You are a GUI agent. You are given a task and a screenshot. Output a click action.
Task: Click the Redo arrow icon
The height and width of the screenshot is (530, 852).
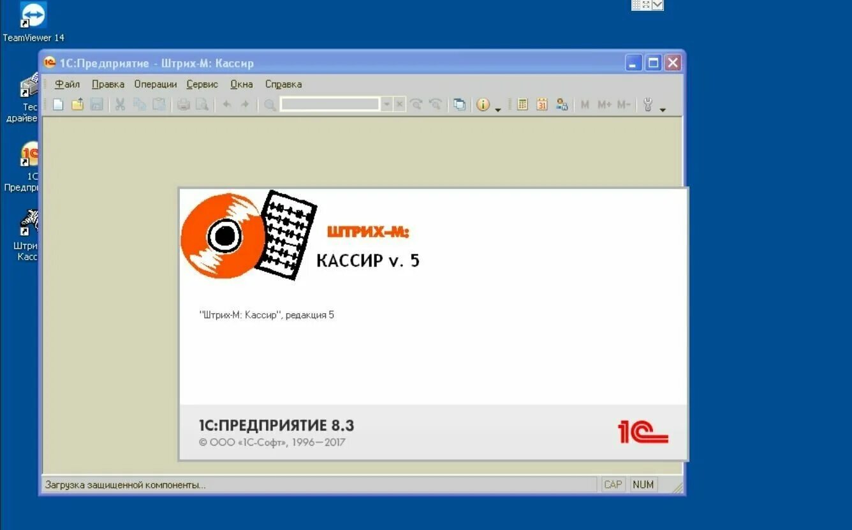[x=245, y=105]
